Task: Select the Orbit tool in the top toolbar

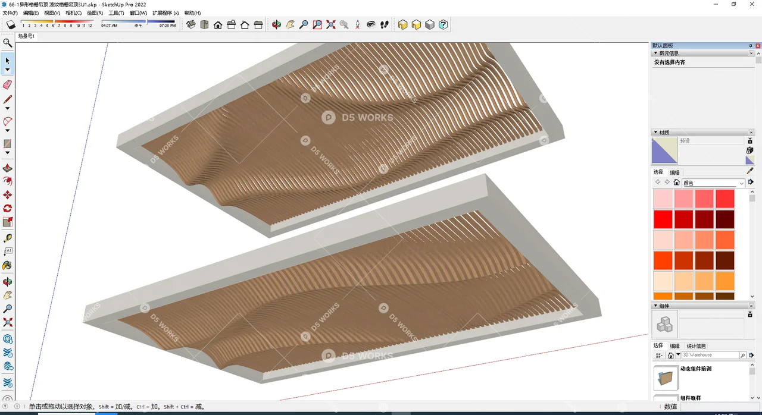Action: [x=276, y=24]
